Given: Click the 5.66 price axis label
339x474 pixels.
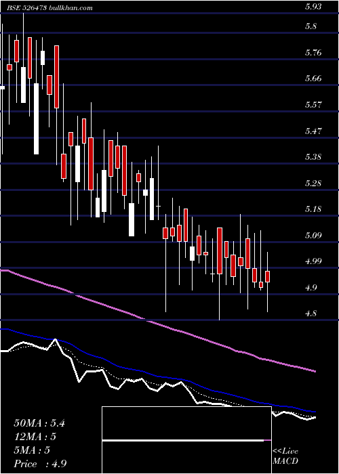Looking at the screenshot, I should [313, 79].
